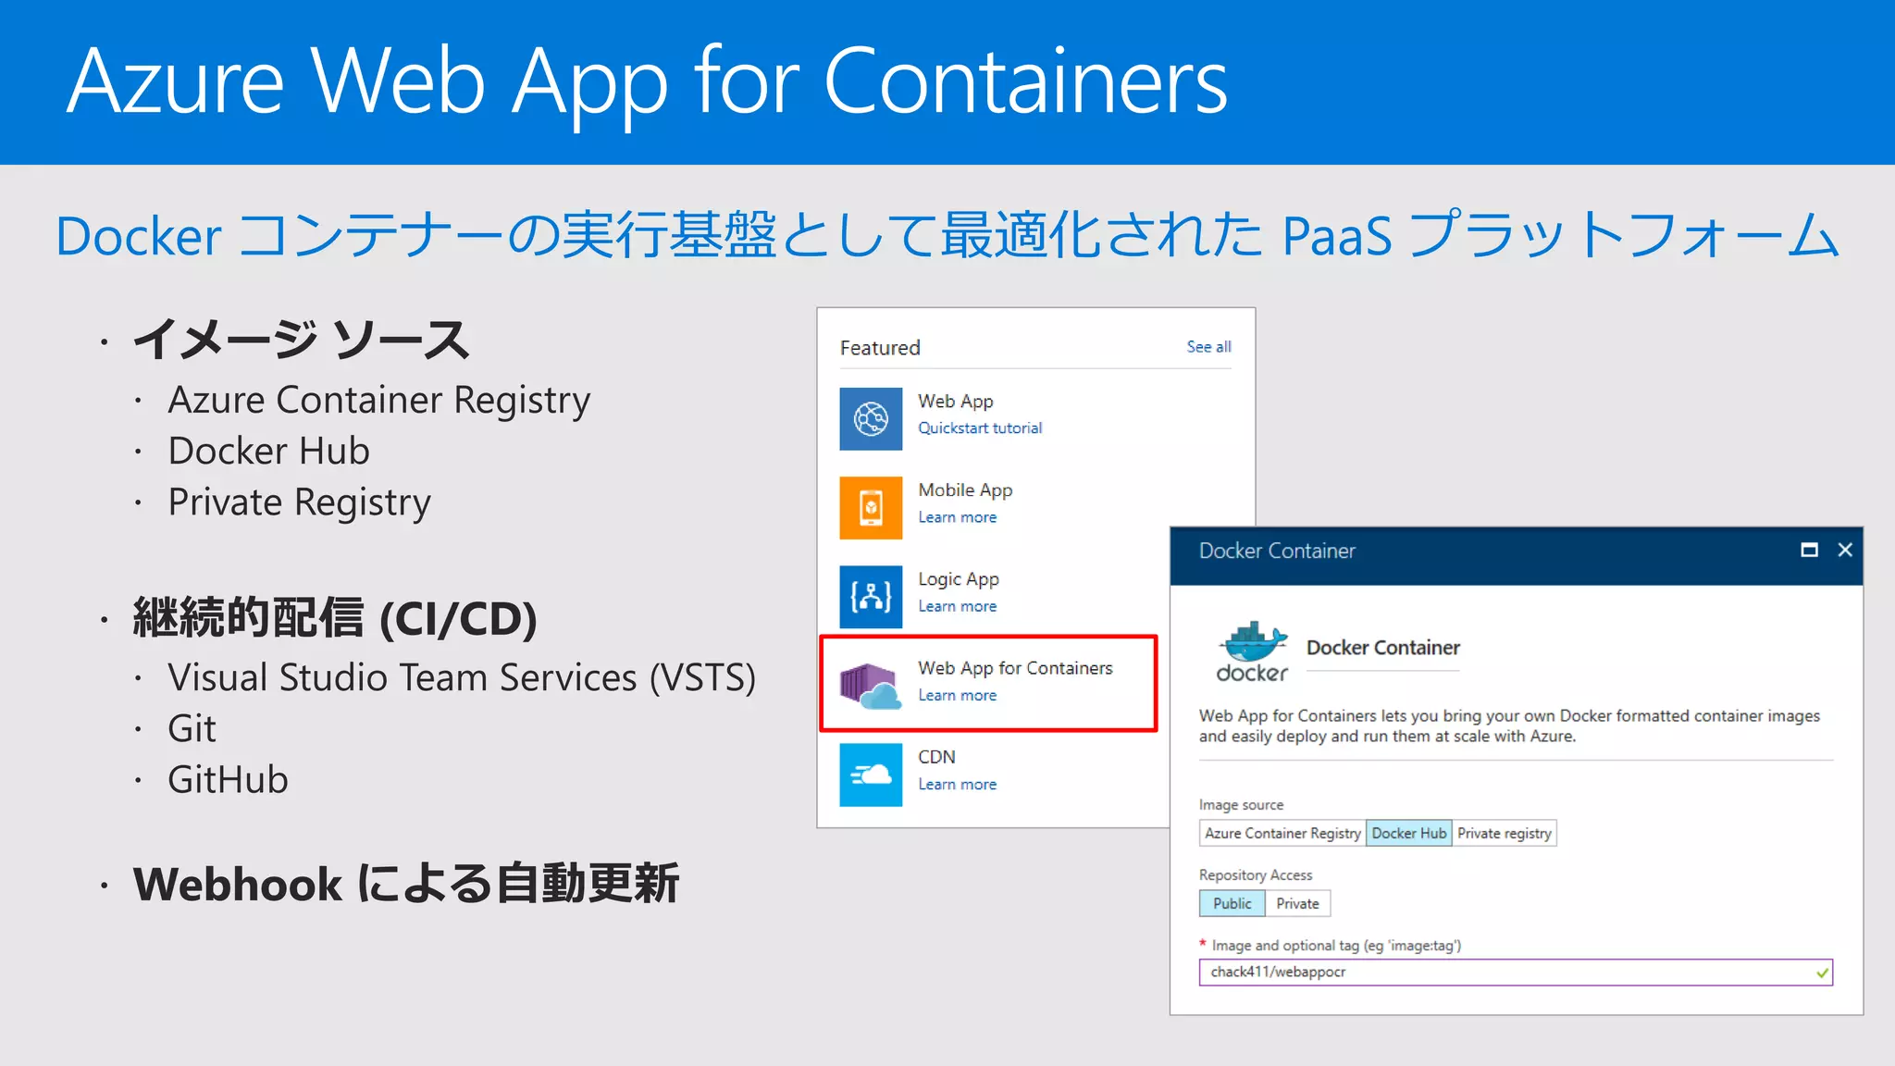The image size is (1895, 1066).
Task: Click the Webhook bullet heading
Action: 406,884
